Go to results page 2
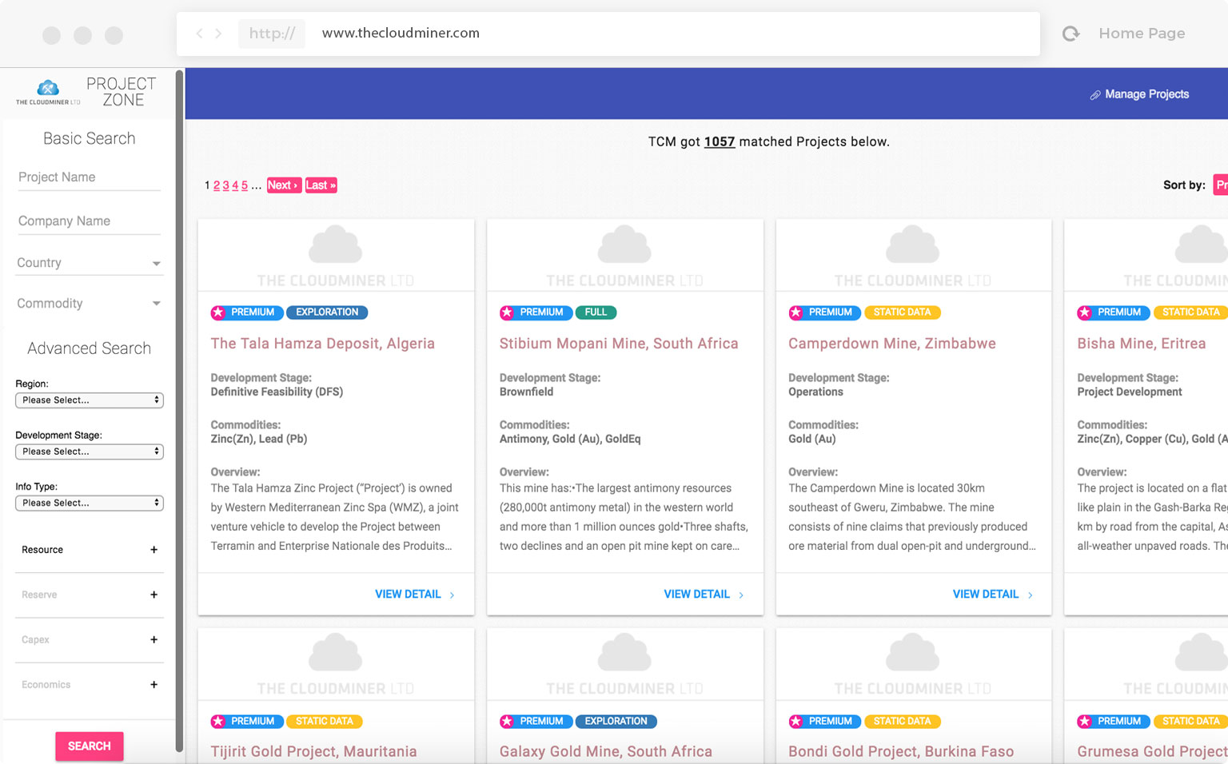Screen dimensions: 1228x764 (217, 185)
